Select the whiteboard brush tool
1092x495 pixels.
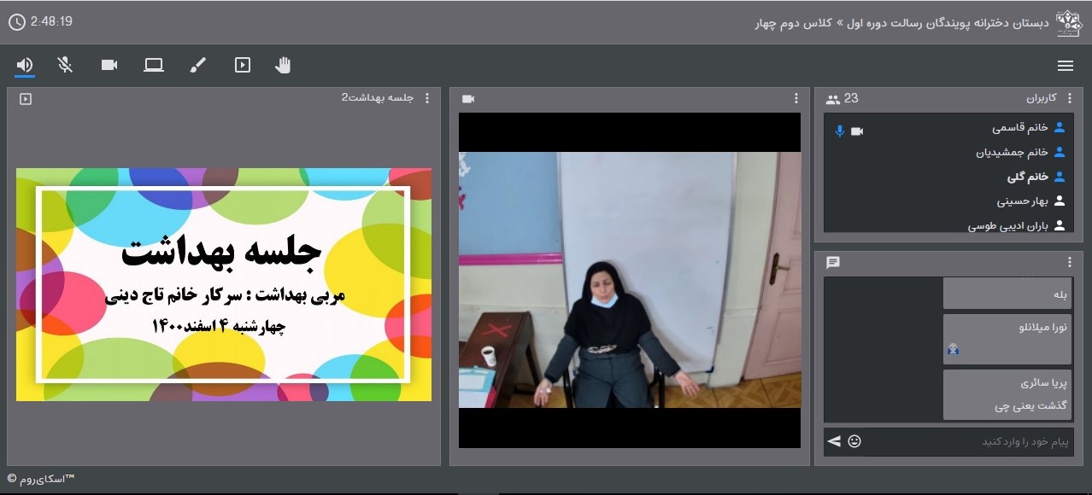click(198, 65)
